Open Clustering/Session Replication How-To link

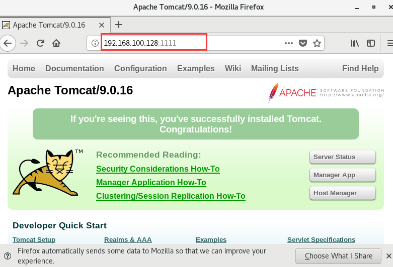(171, 196)
